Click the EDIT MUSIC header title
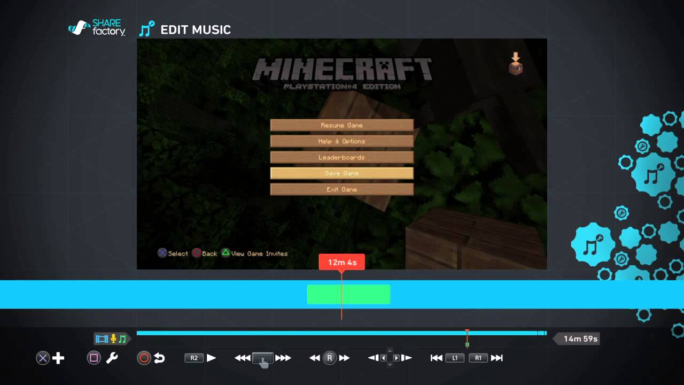Screen dimensions: 684x385 coord(196,30)
